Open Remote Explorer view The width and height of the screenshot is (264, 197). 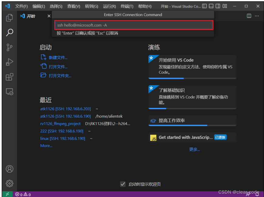point(9,92)
